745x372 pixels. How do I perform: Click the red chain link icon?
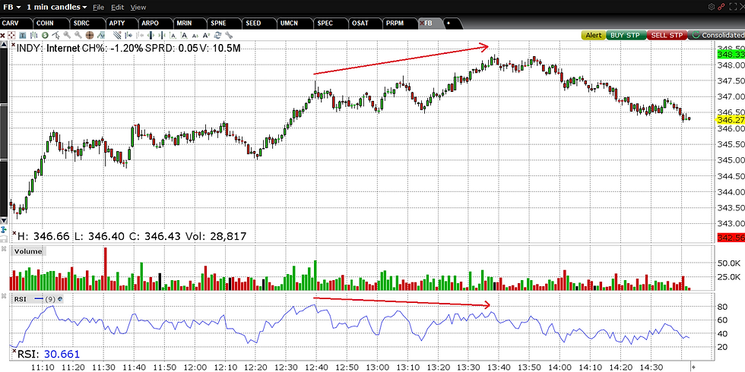coord(721,7)
